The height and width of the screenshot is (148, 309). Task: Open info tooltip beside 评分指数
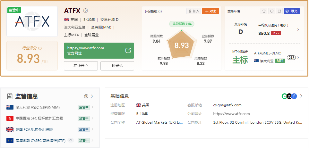160,12
